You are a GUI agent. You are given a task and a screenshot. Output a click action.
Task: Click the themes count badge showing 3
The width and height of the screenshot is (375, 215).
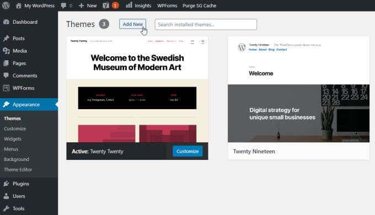[x=104, y=24]
